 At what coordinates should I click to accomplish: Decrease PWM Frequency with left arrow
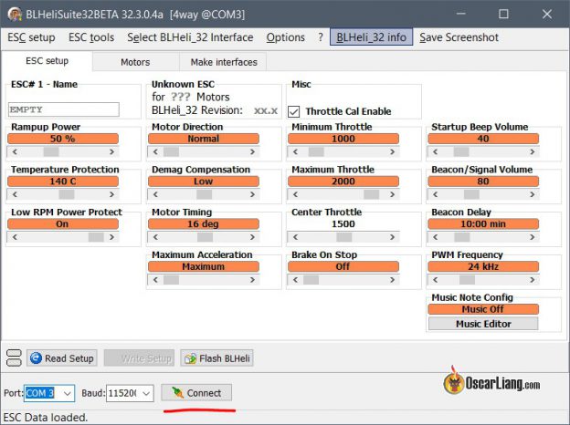(436, 280)
